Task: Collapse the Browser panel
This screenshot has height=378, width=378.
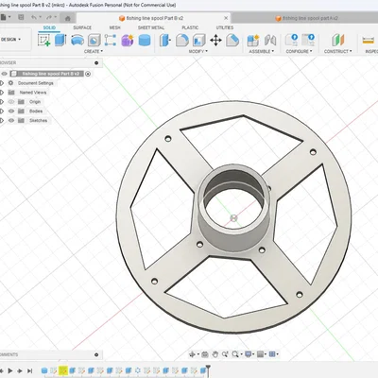Action: [x=96, y=63]
